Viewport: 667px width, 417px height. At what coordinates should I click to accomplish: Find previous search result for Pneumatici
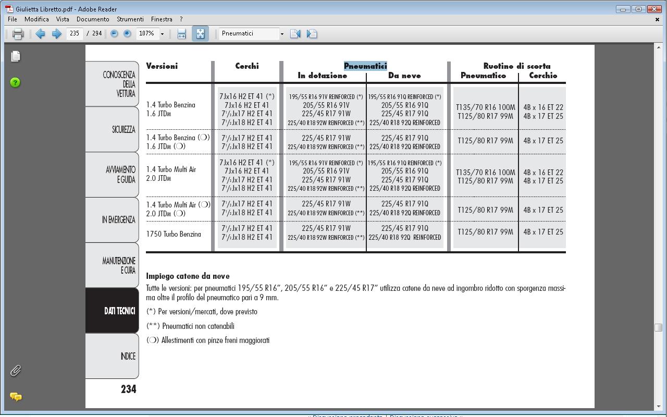pyautogui.click(x=295, y=34)
